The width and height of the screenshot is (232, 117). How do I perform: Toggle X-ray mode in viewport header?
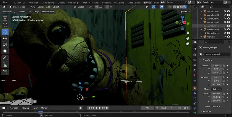point(170,7)
